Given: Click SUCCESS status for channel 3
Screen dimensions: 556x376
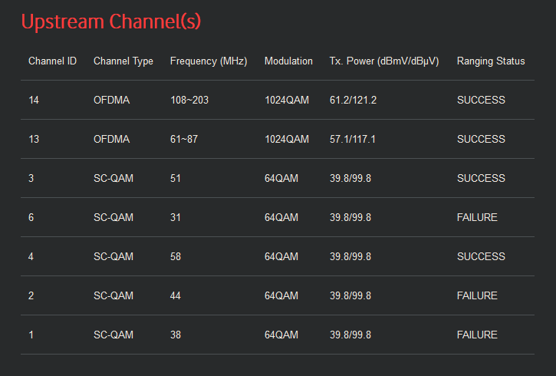Looking at the screenshot, I should (481, 178).
